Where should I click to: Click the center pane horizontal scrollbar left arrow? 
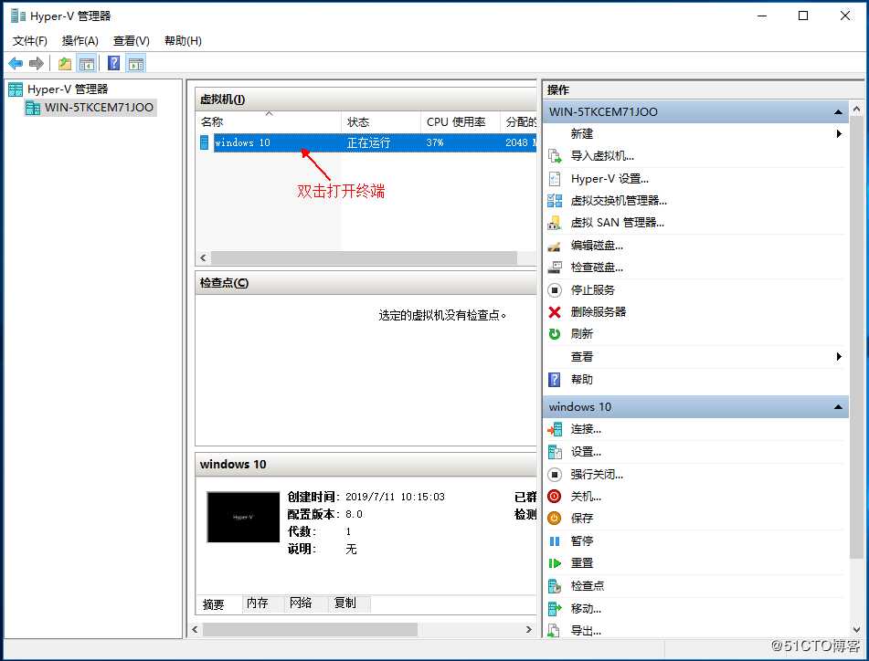(195, 629)
